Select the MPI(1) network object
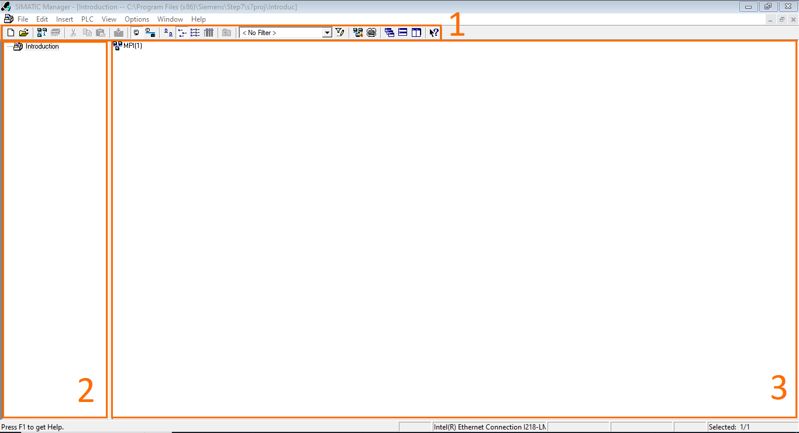Viewport: 799px width, 433px height. (128, 46)
